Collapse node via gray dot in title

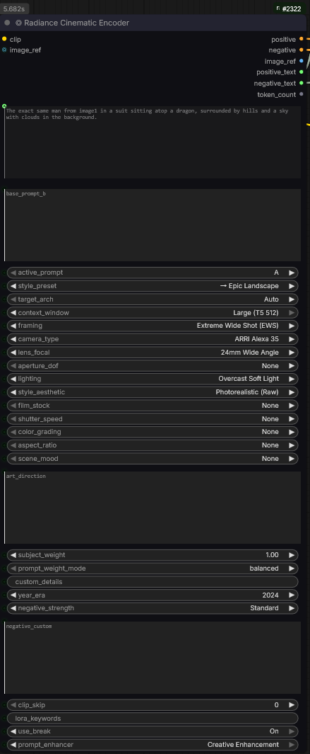click(x=7, y=23)
